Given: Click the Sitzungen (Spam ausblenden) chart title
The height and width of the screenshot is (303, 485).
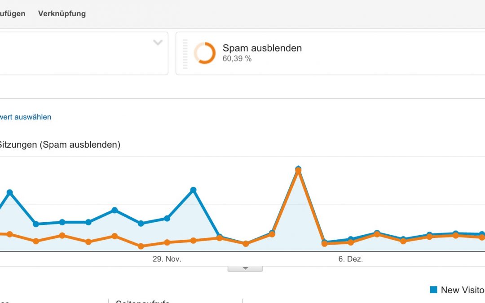Looking at the screenshot, I should pyautogui.click(x=60, y=145).
